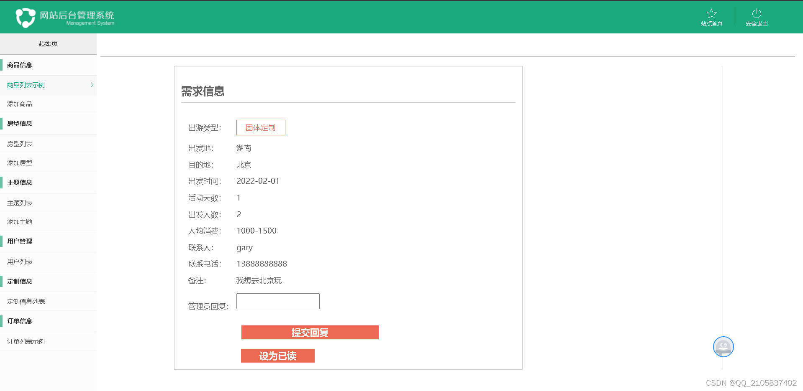Submit the reply with 提交回复
Viewport: 803px width, 391px height.
[x=310, y=333]
